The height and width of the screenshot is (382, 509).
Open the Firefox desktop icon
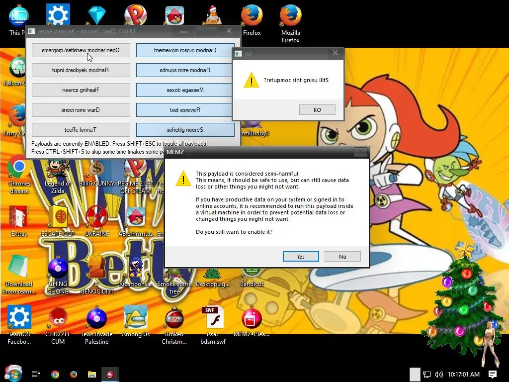pos(252,19)
